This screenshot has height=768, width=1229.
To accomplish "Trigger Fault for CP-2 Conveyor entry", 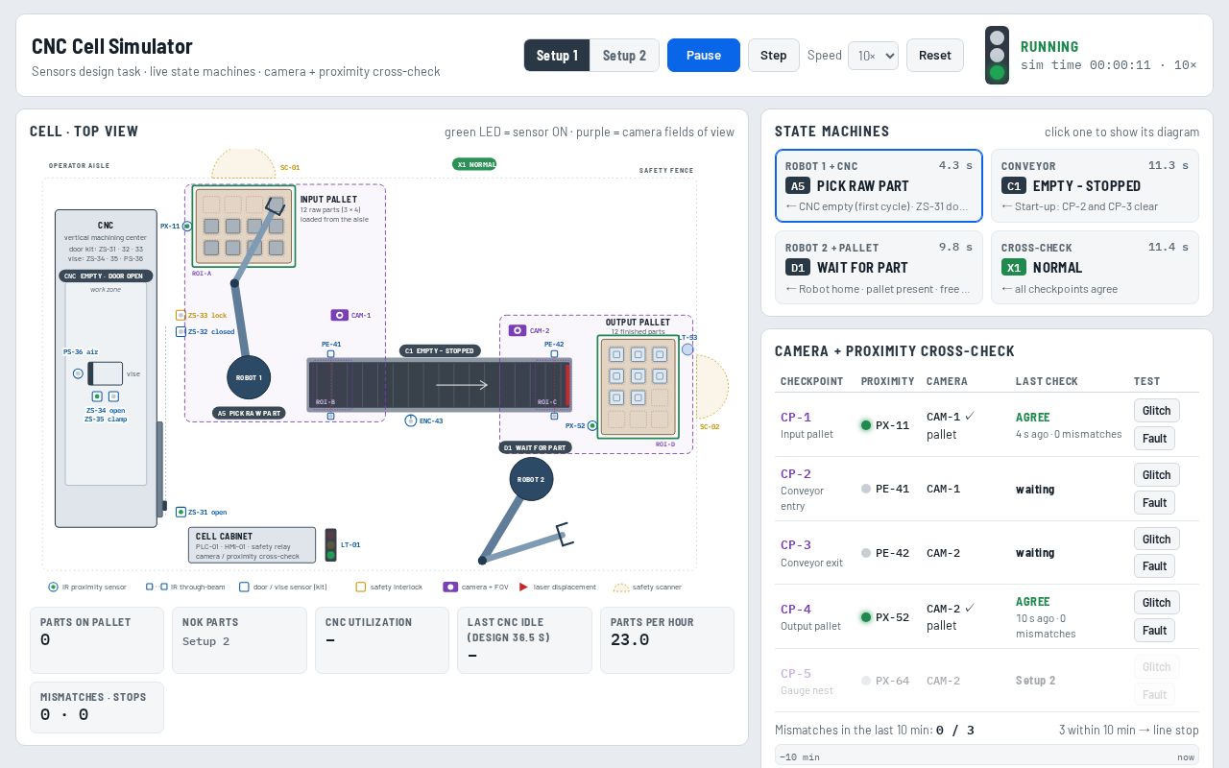I will (x=1155, y=502).
